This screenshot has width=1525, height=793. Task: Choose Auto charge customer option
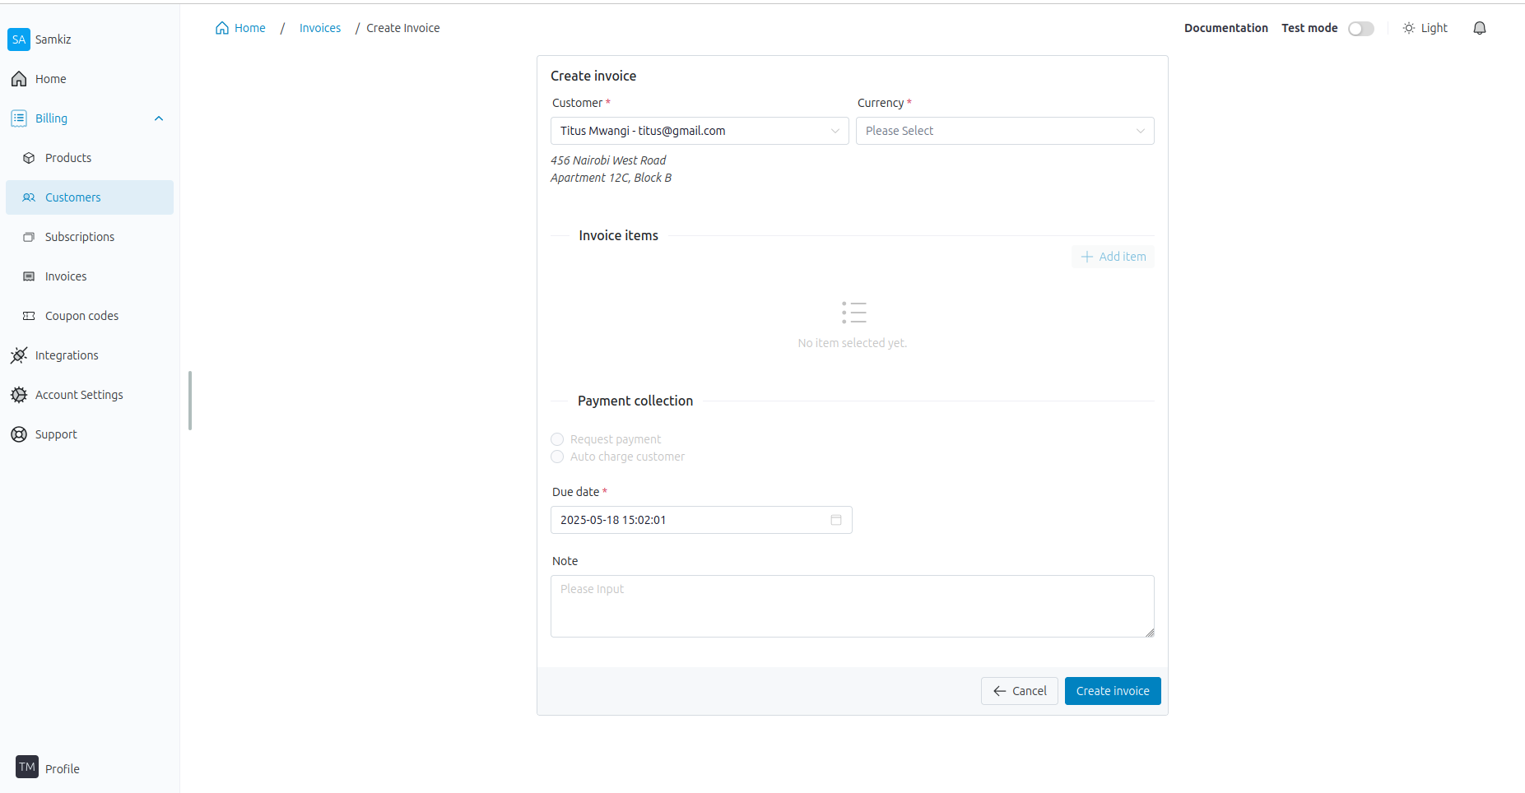point(557,457)
